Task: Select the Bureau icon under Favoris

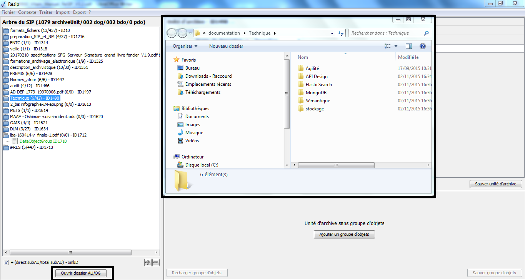Action: tap(180, 68)
